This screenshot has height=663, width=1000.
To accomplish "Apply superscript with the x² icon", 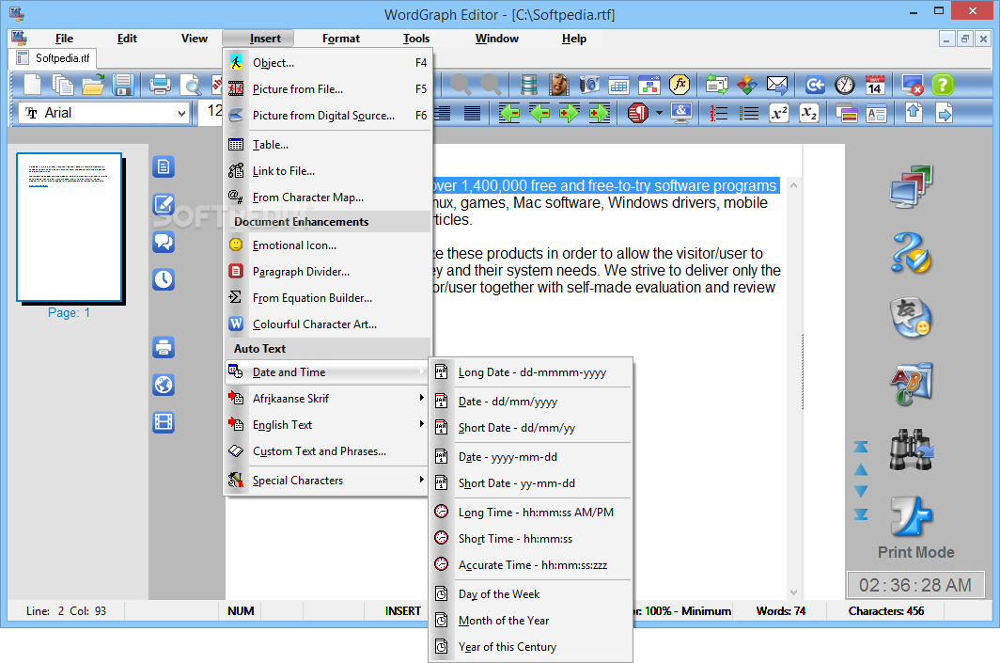I will click(x=779, y=114).
